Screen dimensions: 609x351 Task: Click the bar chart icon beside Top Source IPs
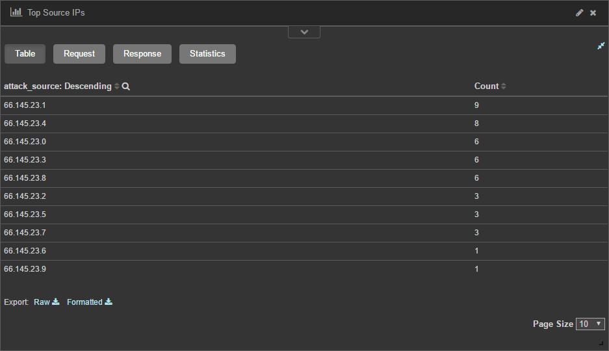(16, 12)
